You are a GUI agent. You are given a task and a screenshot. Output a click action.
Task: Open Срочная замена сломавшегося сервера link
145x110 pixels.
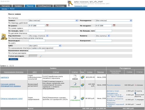[10, 85]
